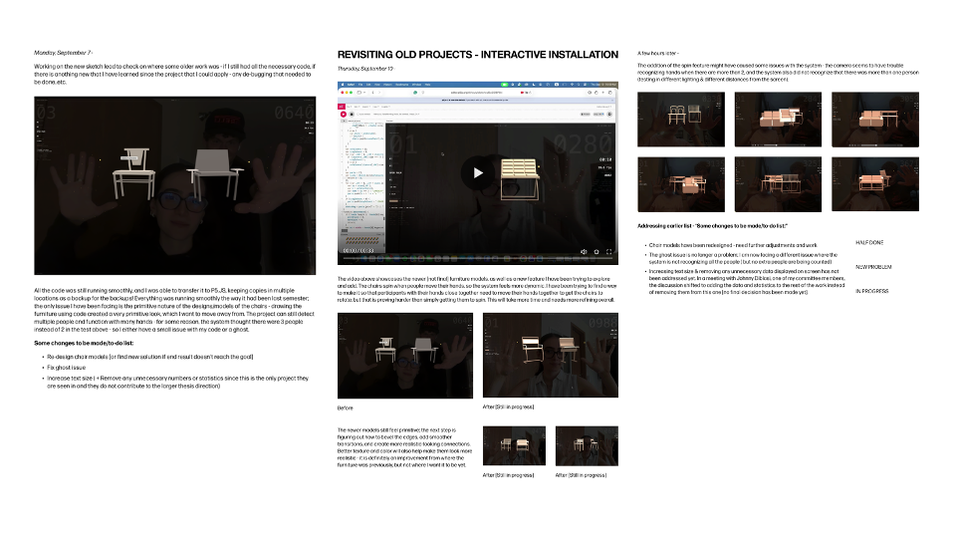956x538 pixels.
Task: Enter fullscreen with the video's expand icon
Action: [608, 251]
